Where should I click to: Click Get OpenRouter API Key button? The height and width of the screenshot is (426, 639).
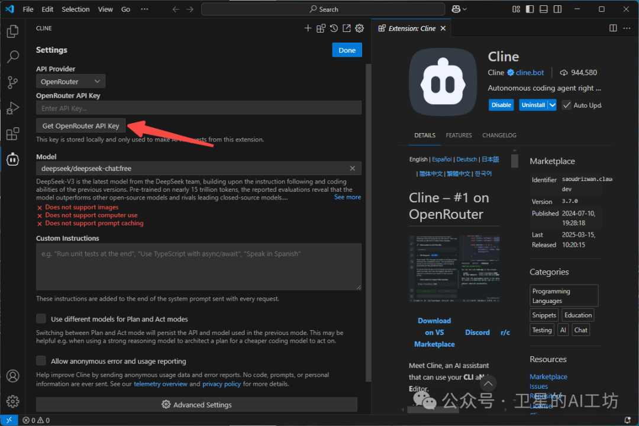pos(80,125)
